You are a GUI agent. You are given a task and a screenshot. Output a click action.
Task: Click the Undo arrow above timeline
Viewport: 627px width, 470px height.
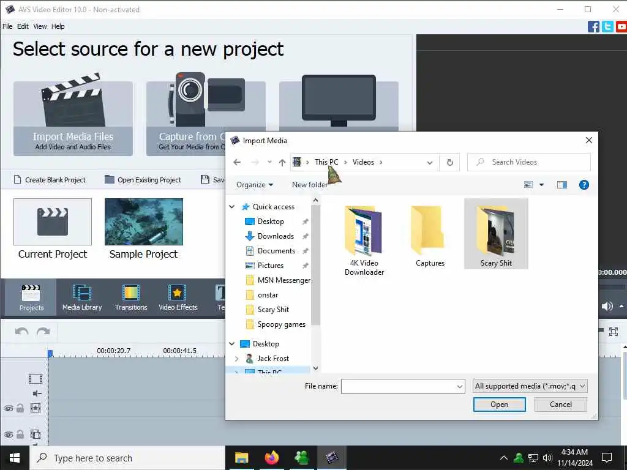[21, 332]
